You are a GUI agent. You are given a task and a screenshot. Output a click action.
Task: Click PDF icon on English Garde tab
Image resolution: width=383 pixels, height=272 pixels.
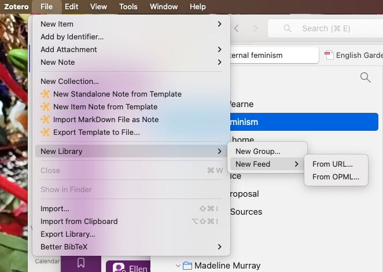[x=329, y=55]
